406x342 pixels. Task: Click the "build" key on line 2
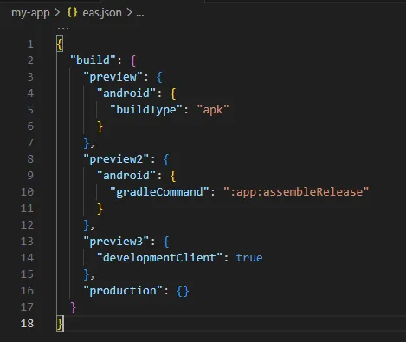coord(93,61)
